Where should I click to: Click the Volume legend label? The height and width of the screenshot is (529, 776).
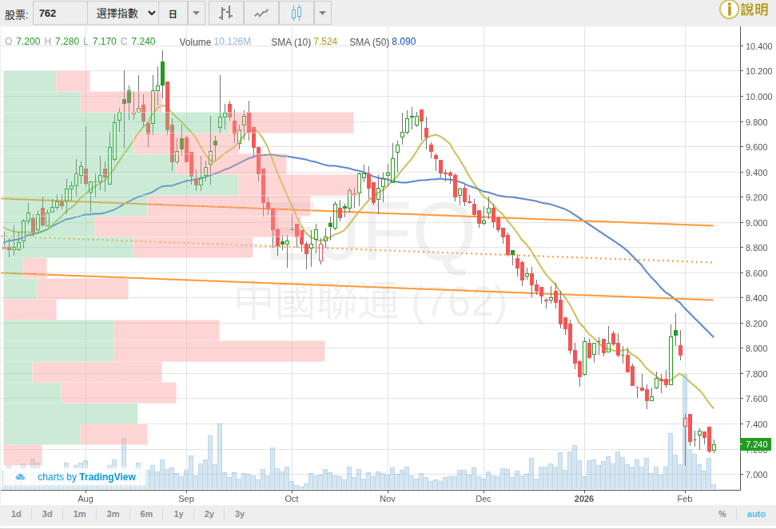tap(195, 42)
